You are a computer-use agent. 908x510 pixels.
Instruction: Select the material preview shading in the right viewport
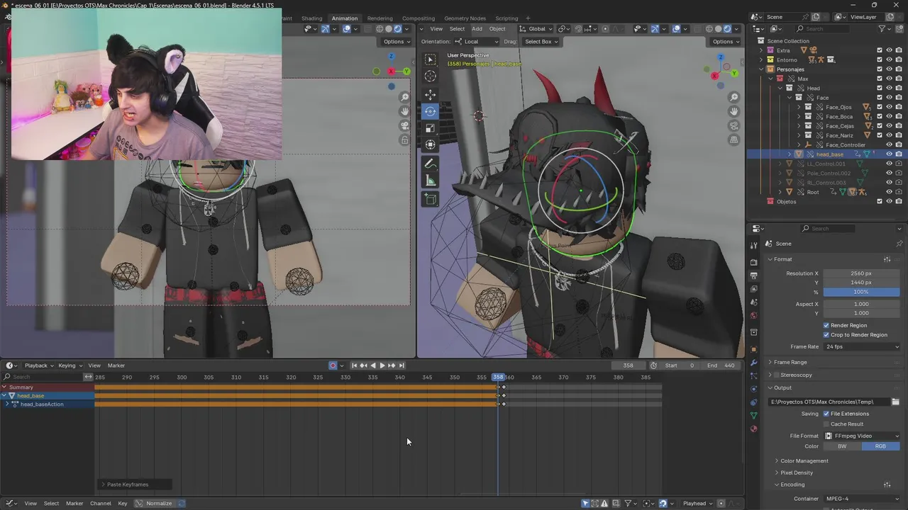point(726,29)
